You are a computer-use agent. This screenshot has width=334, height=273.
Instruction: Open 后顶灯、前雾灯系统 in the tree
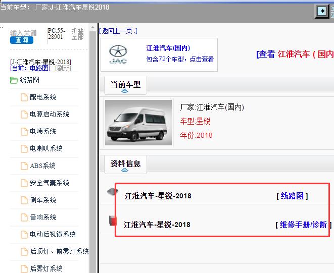(x=60, y=251)
